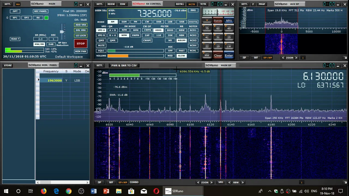
Task: Open Firefox from the taskbar
Action: click(x=44, y=191)
